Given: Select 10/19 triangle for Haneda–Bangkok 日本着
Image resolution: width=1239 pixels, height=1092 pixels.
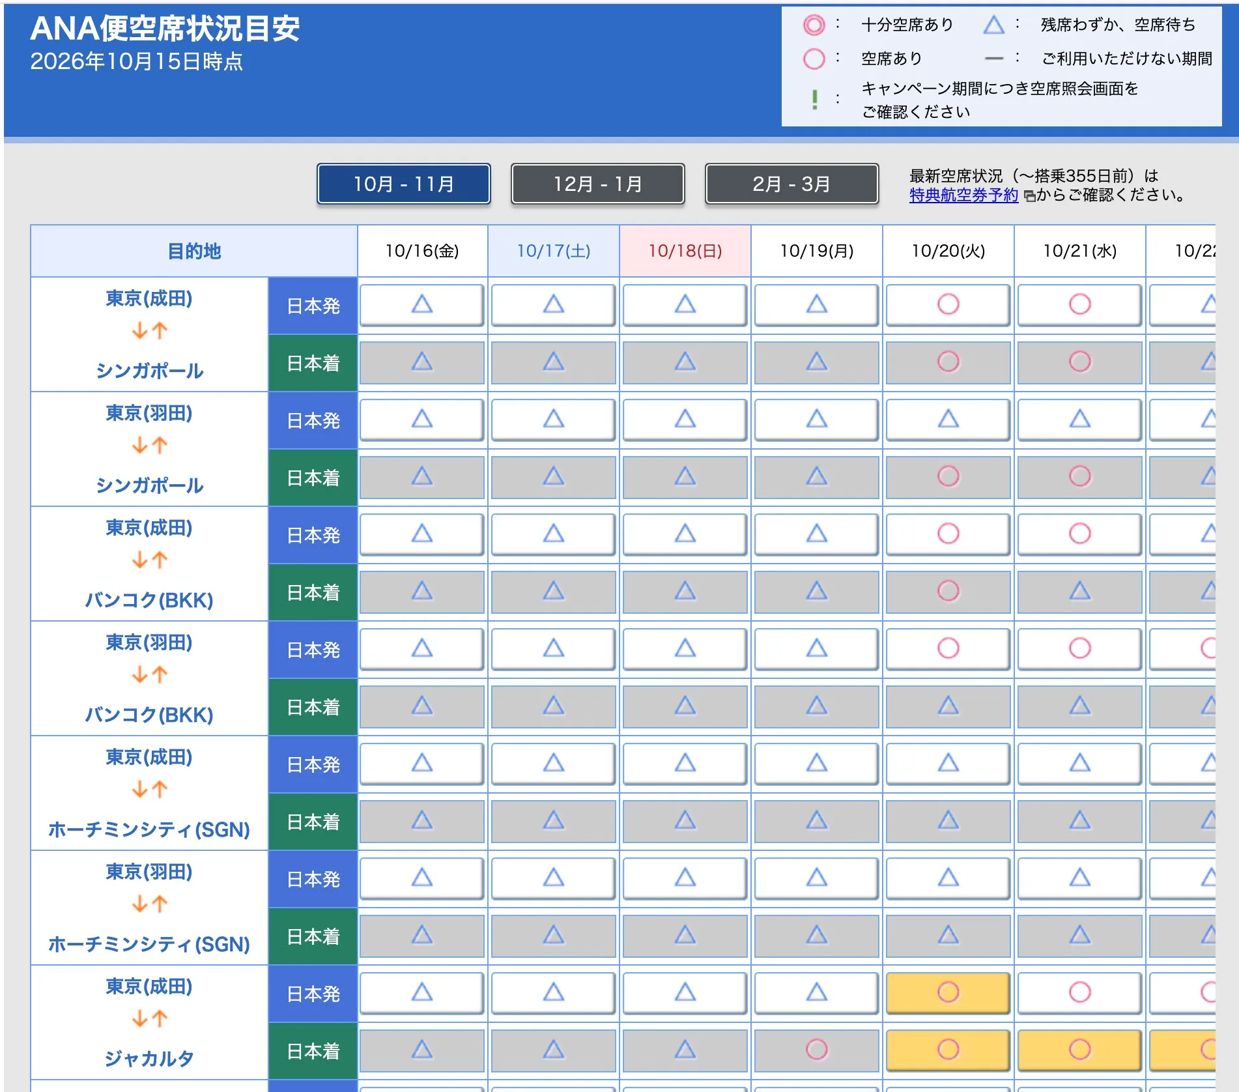Looking at the screenshot, I should click(x=816, y=706).
